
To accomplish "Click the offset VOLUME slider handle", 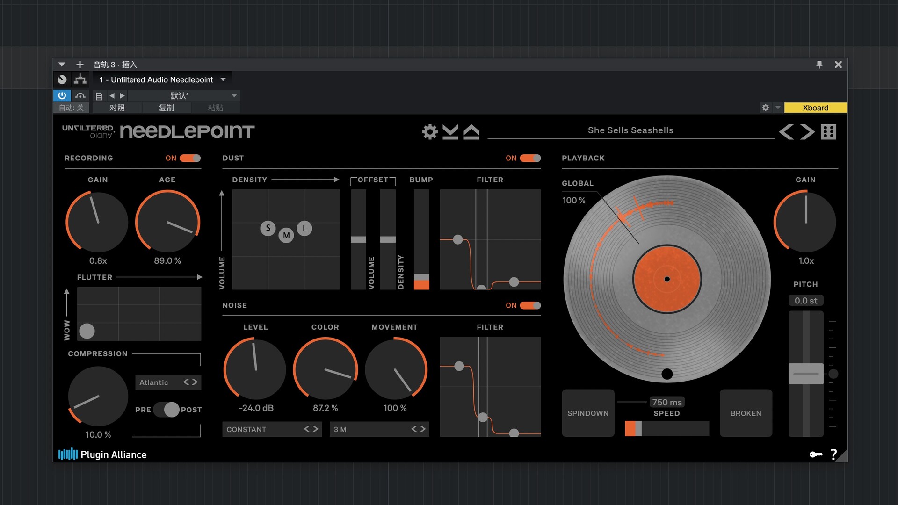I will [358, 239].
